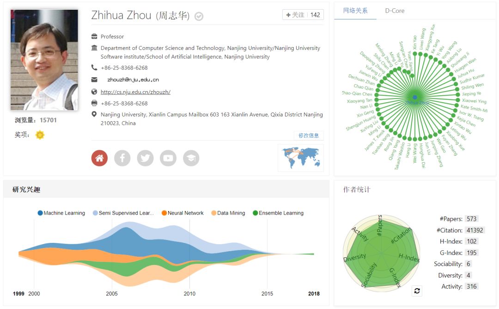Select the 网络关系 tab

tap(355, 11)
